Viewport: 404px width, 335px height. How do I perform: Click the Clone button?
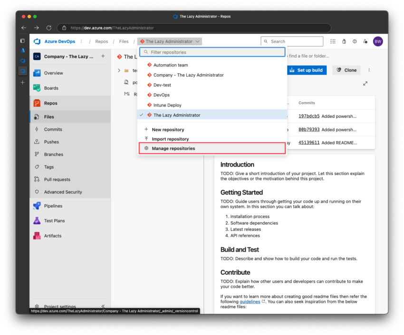pos(346,70)
